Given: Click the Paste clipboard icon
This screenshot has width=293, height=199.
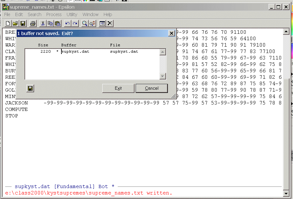Looking at the screenshot, I should click(x=58, y=23).
